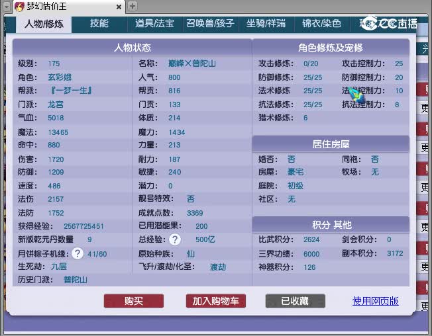Click the 攻击修炼 value 0/20

[311, 63]
